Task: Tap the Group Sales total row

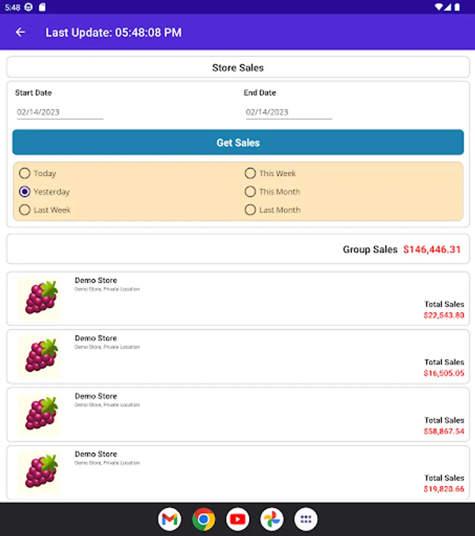Action: point(238,249)
